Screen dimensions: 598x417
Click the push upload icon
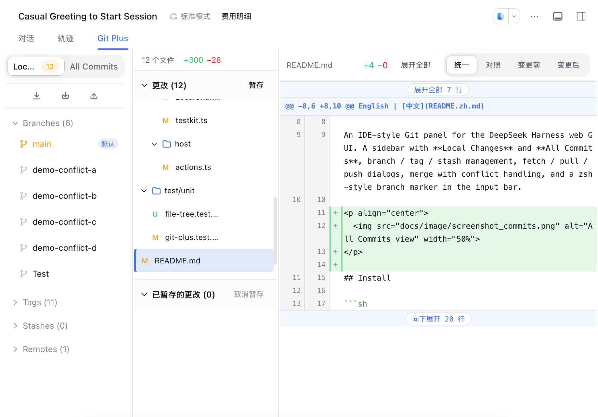[94, 96]
